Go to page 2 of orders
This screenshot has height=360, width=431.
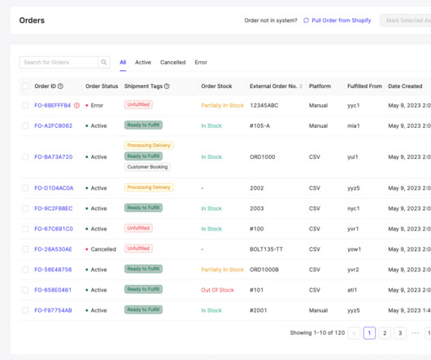pos(385,333)
